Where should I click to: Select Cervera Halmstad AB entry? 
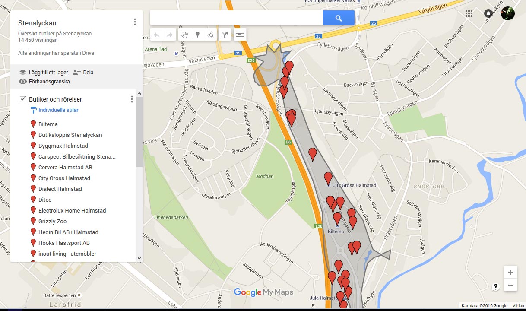click(x=65, y=167)
